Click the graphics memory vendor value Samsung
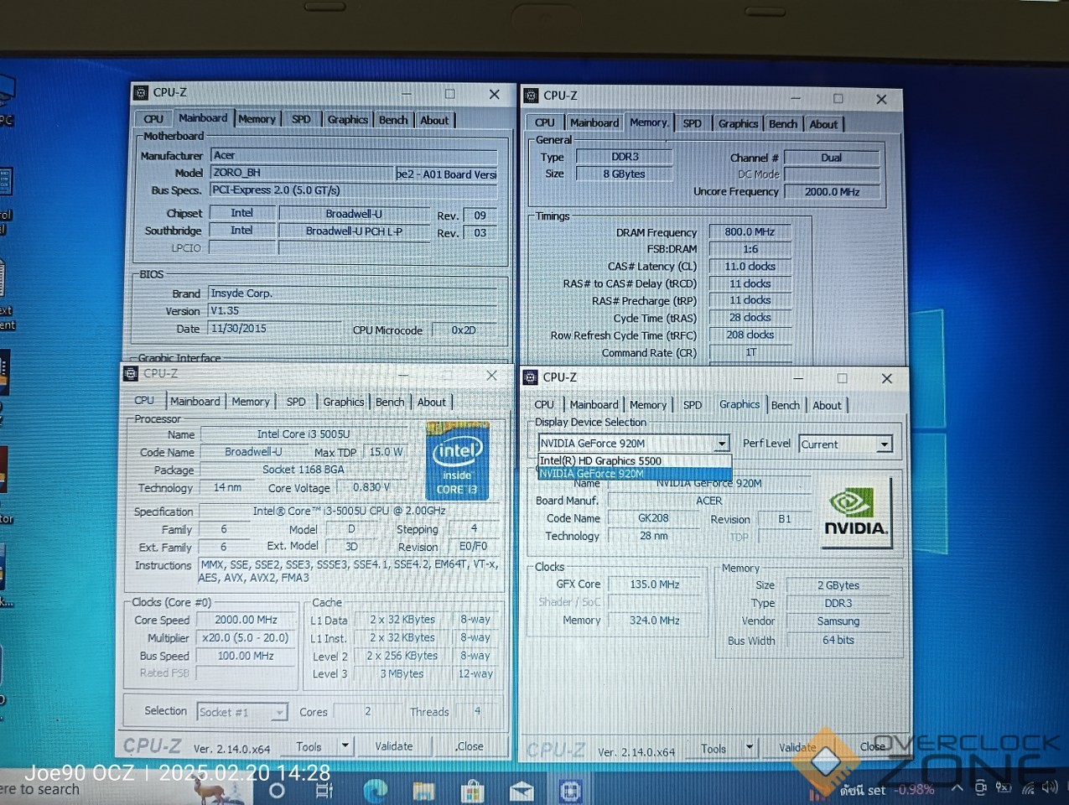1069x805 pixels. point(838,621)
